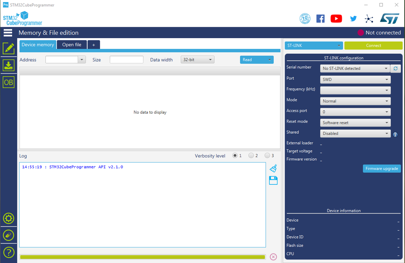This screenshot has height=263, width=405.
Task: Open the Option Bytes (OB) panel
Action: point(9,82)
